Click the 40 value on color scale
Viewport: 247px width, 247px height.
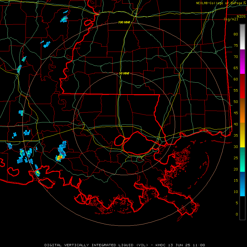click(x=236, y=124)
